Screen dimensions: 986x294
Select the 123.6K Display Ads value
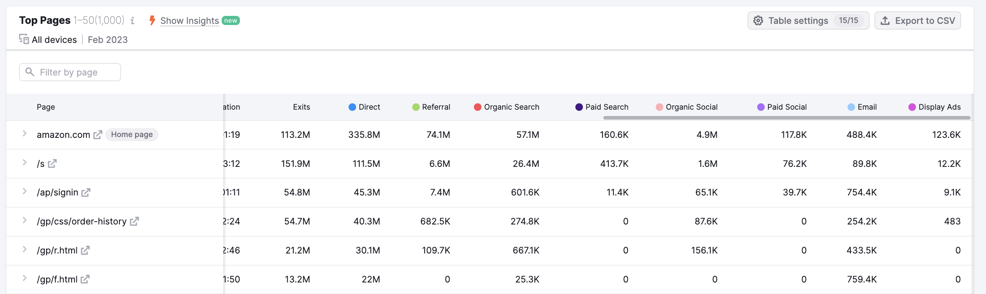(946, 135)
